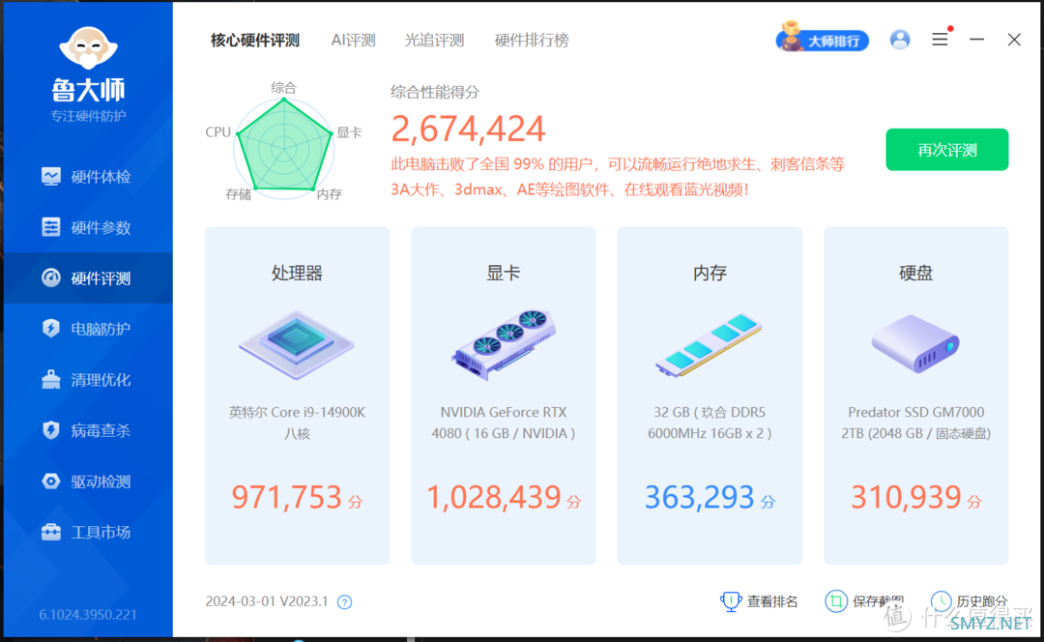Click the 处理器 card title

pos(297,273)
